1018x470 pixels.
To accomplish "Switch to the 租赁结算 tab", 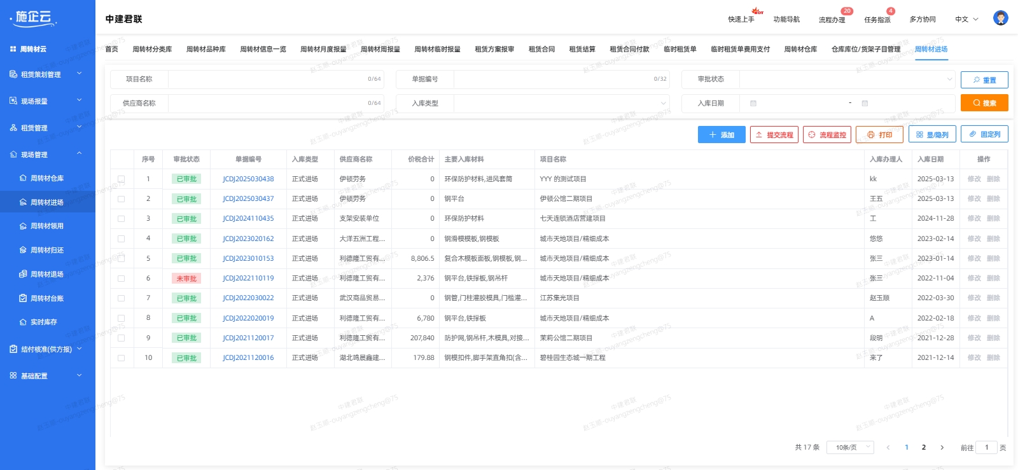I will 582,49.
